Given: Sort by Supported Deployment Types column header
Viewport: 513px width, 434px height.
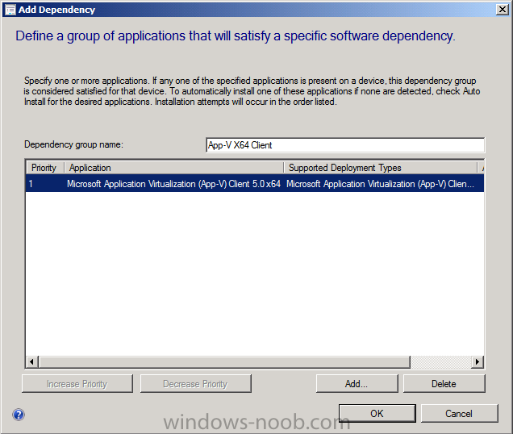Looking at the screenshot, I should pyautogui.click(x=381, y=168).
